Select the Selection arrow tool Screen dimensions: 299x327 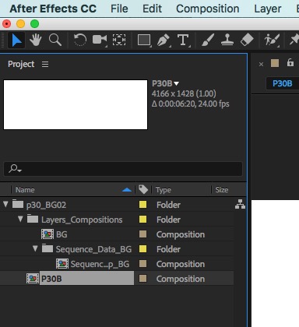(16, 40)
